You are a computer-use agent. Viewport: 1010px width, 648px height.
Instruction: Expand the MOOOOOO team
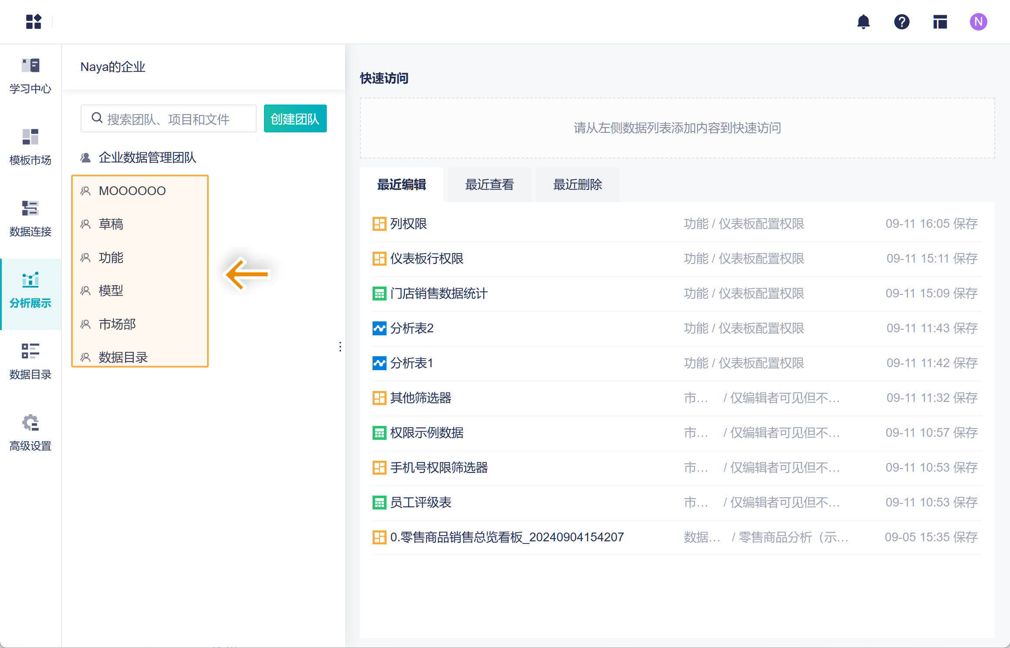[x=132, y=191]
